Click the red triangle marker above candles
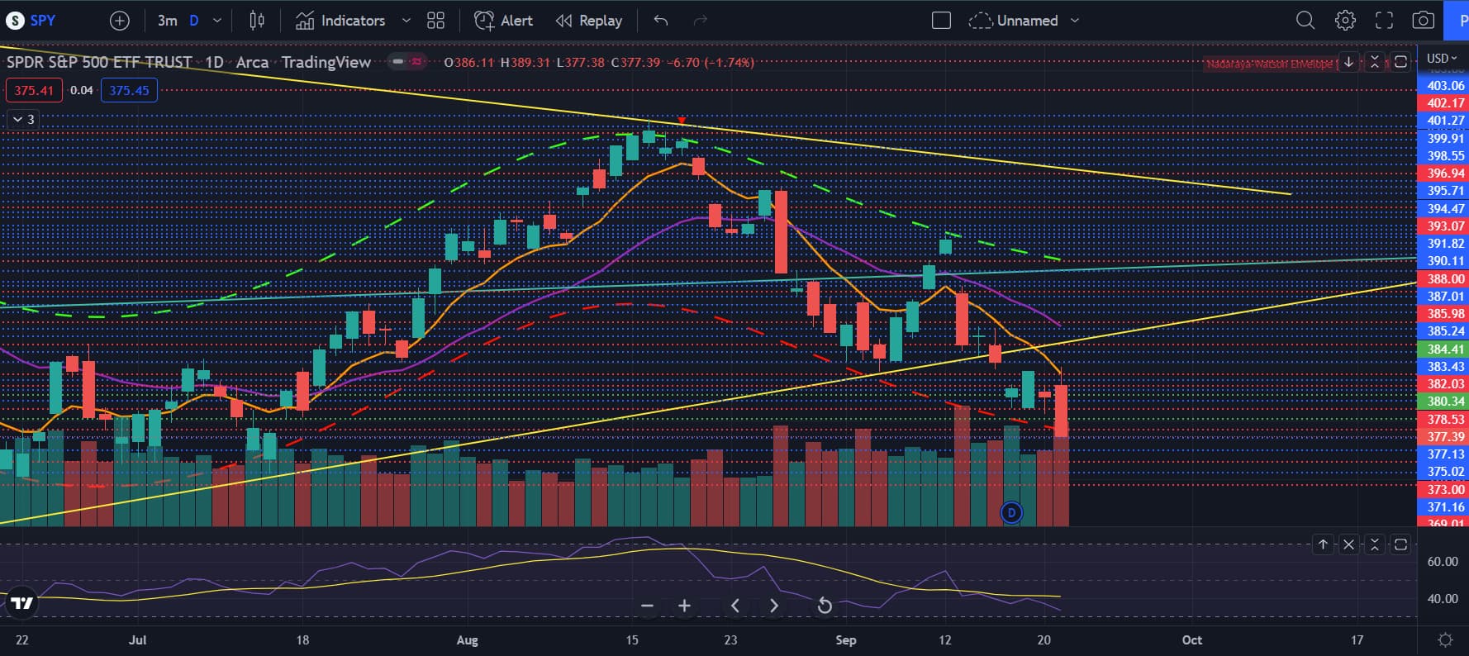This screenshot has height=656, width=1469. [x=682, y=121]
